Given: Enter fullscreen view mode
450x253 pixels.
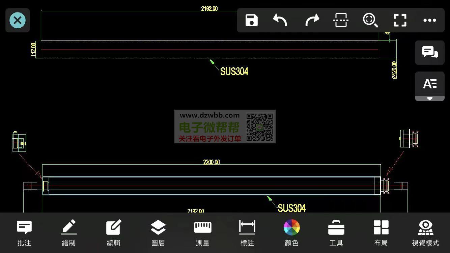Looking at the screenshot, I should [400, 20].
